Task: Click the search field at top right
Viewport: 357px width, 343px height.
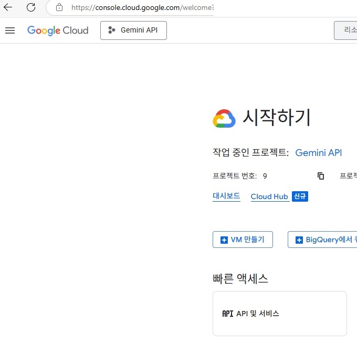Action: [345, 30]
